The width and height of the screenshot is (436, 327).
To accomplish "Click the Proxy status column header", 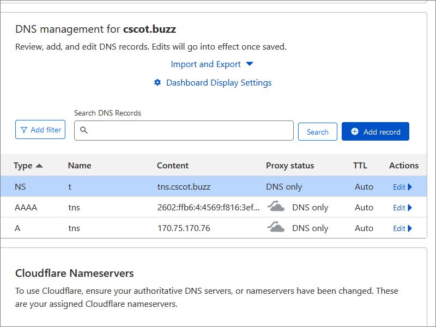I will coord(290,165).
